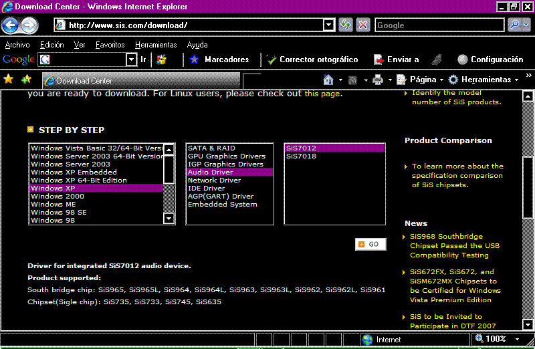535x349 pixels.
Task: Select Network Driver in driver list
Action: coord(230,180)
